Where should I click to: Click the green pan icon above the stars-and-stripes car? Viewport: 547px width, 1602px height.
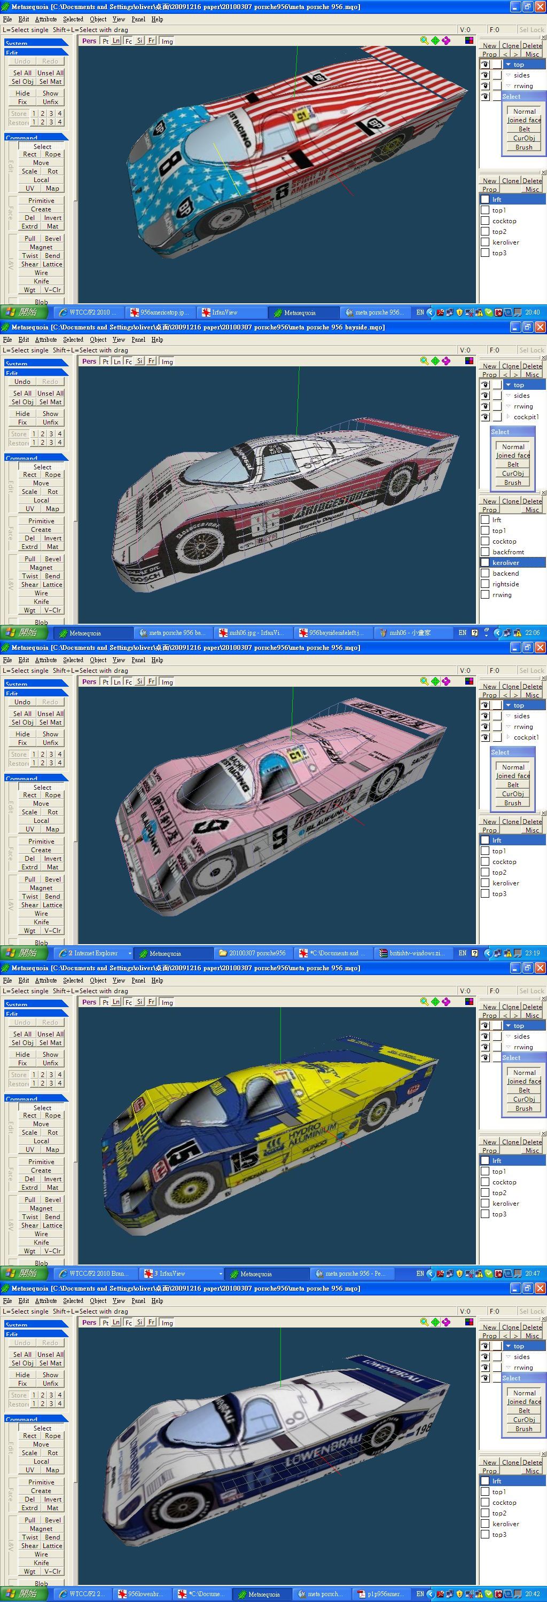[435, 41]
